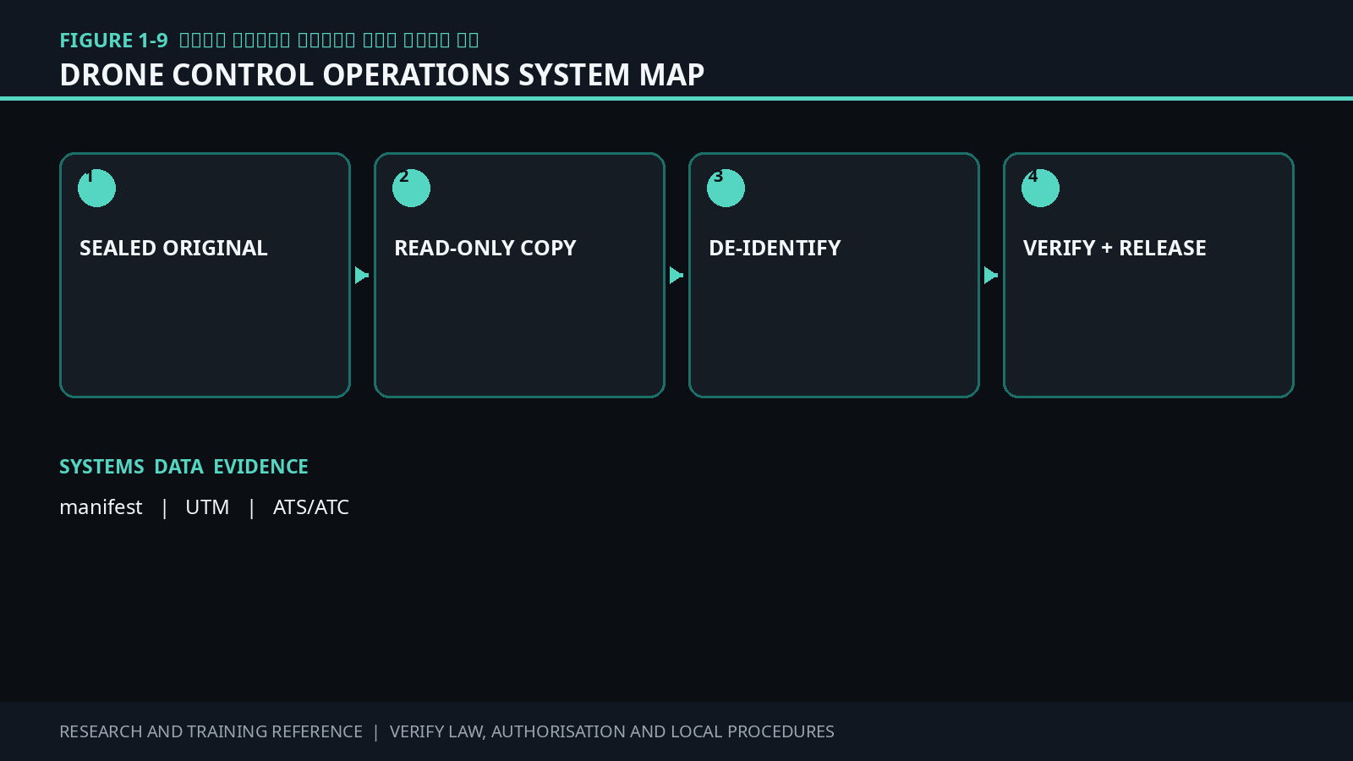Click arrow from Read-Only Copy to De-Identify
Screen dimensions: 1353x761
click(676, 276)
